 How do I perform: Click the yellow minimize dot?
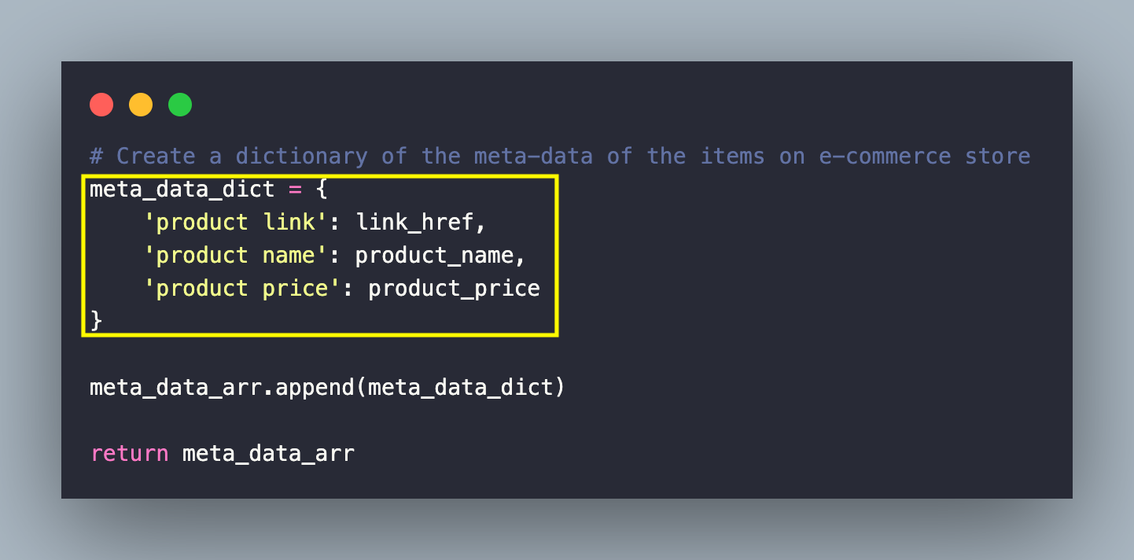tap(141, 105)
